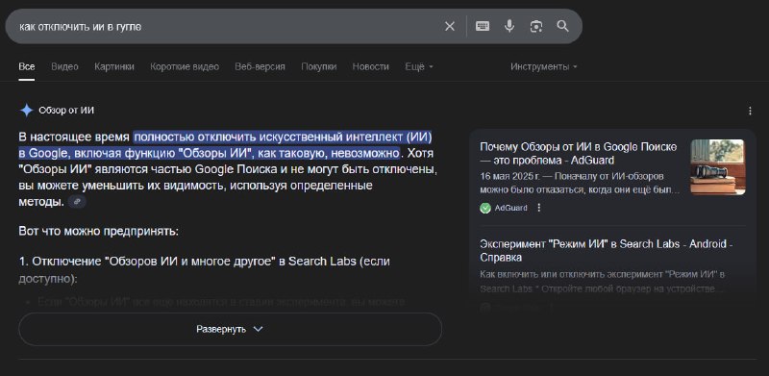Image resolution: width=769 pixels, height=376 pixels.
Task: Clear the search query with X icon
Action: (449, 27)
